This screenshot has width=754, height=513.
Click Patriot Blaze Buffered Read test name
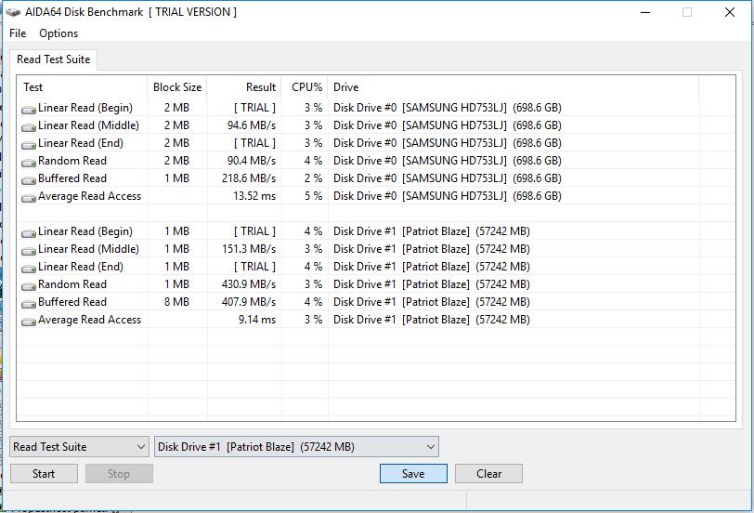(x=72, y=302)
